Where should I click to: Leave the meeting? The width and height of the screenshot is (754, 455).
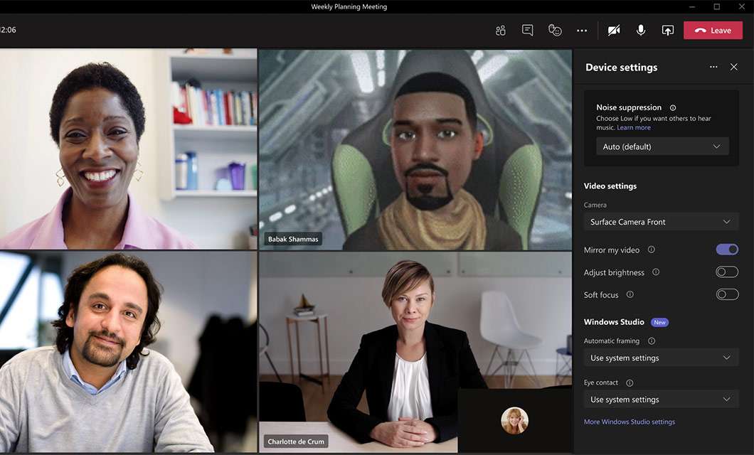(713, 31)
